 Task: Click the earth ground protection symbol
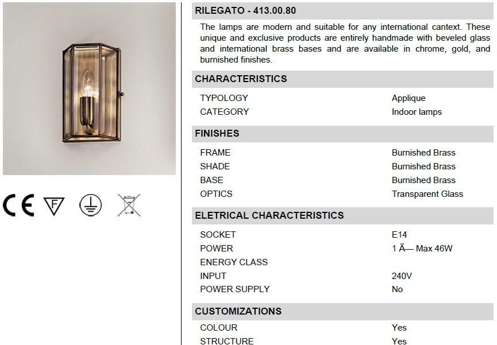91,206
